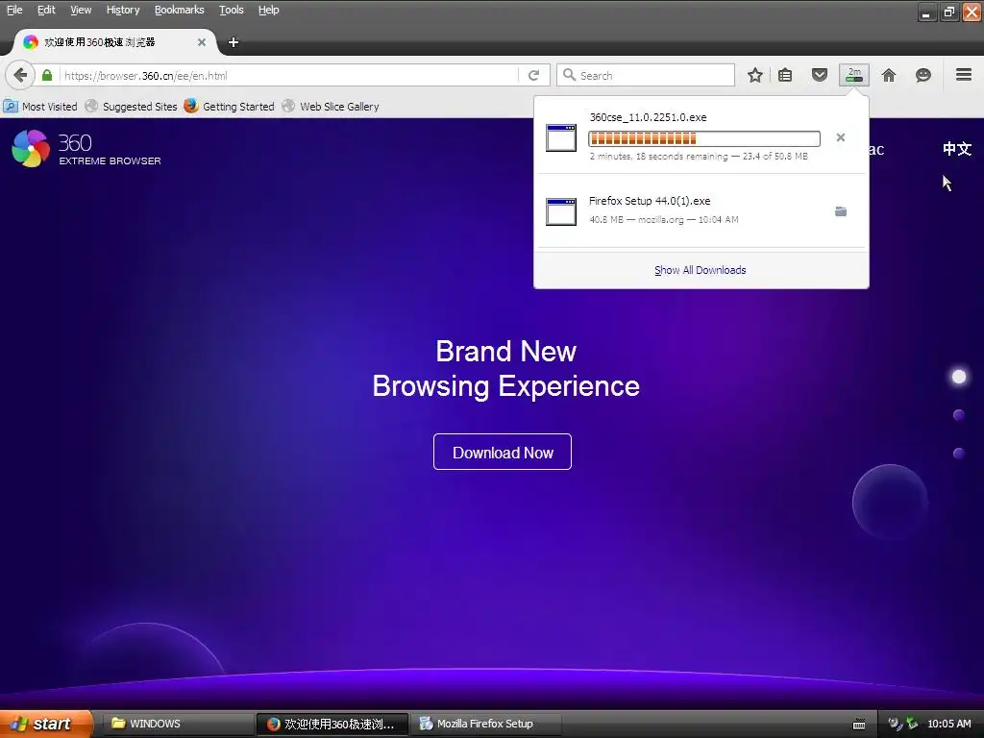Viewport: 984px width, 738px height.
Task: Save page to Pocket icon
Action: coord(820,75)
